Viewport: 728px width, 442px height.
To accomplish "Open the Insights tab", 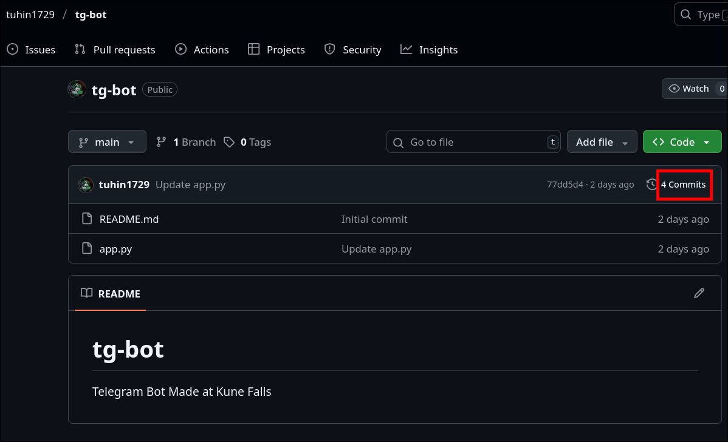I will pyautogui.click(x=429, y=50).
